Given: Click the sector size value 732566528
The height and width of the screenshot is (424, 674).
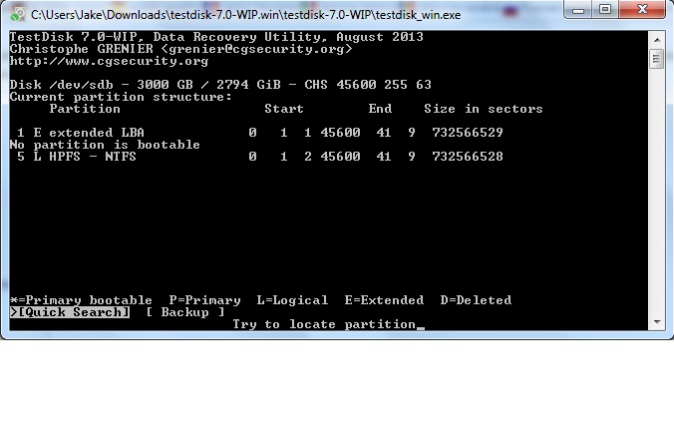Looking at the screenshot, I should click(468, 157).
